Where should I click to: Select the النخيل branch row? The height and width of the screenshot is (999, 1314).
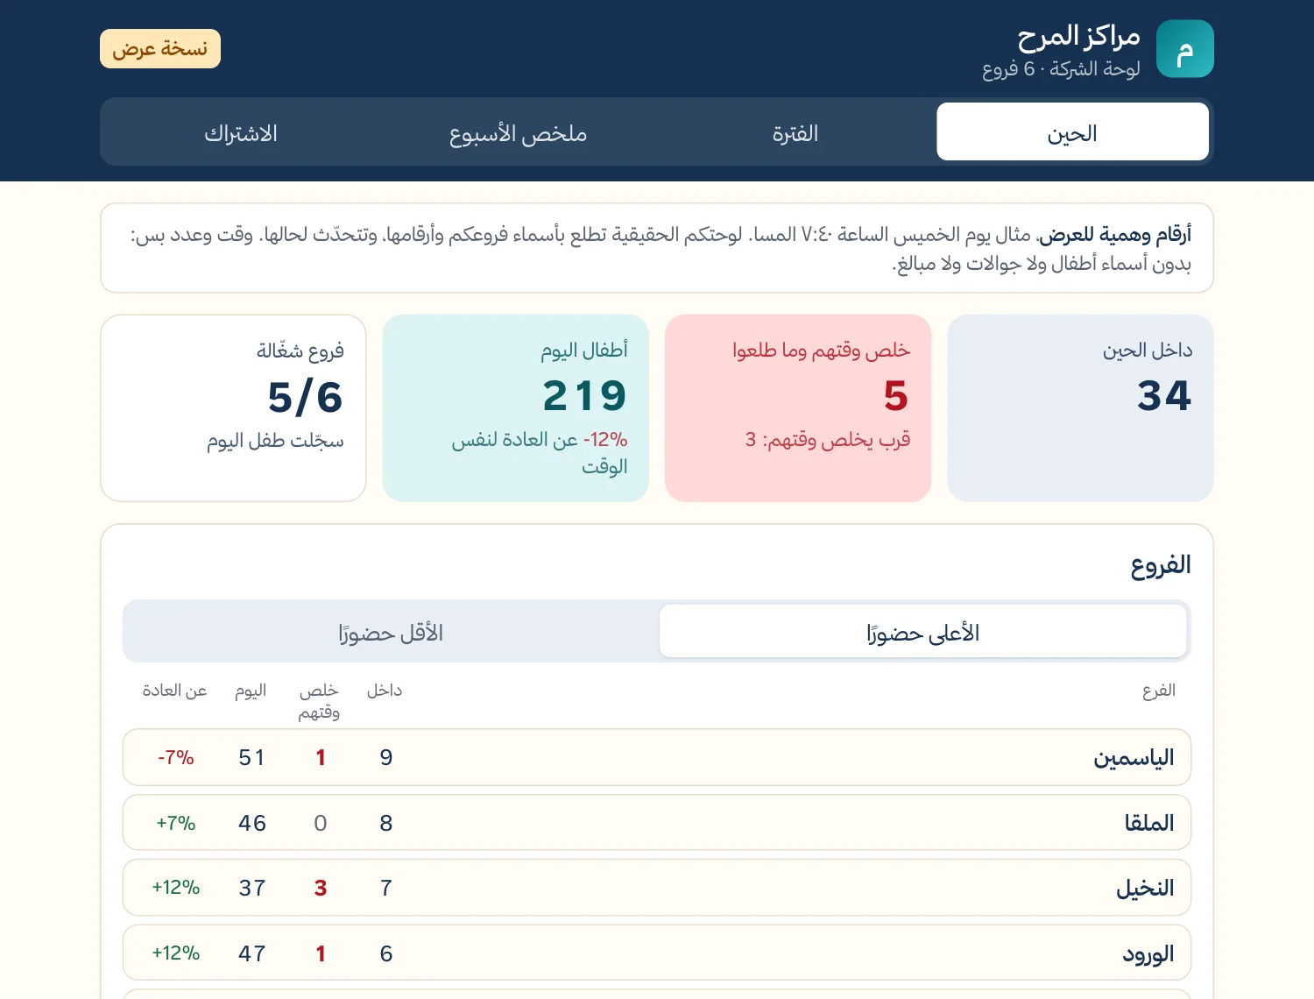[657, 888]
